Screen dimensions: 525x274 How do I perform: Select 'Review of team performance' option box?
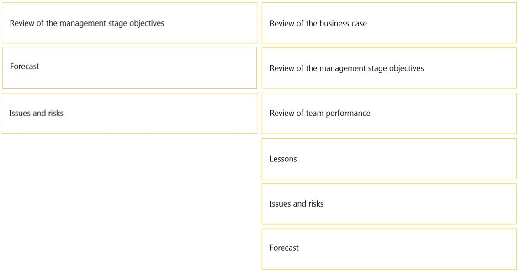pos(389,113)
